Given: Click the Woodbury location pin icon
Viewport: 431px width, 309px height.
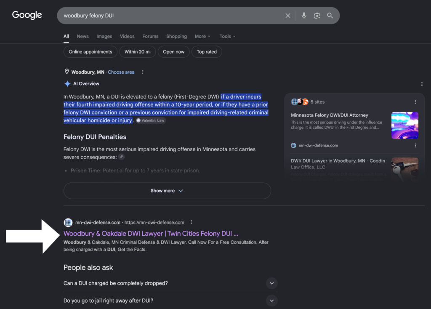Looking at the screenshot, I should tap(67, 72).
